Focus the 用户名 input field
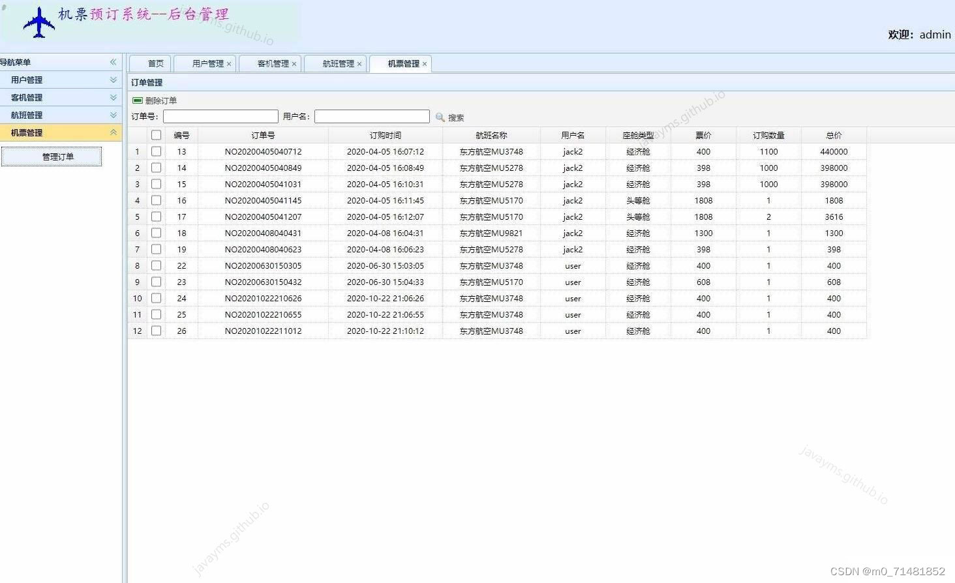 pos(372,116)
